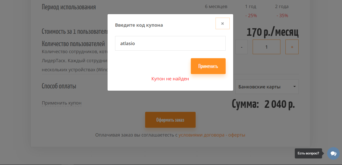Click the Введите код купона dialog title
Image resolution: width=342 pixels, height=165 pixels.
click(x=139, y=25)
